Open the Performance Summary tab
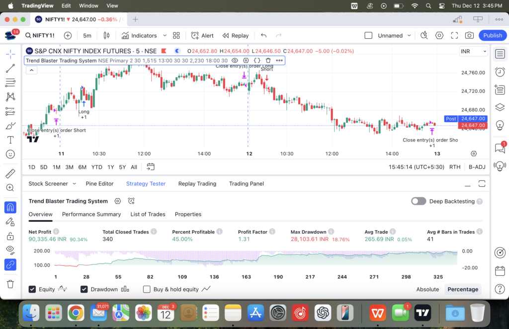The width and height of the screenshot is (509, 329). click(91, 214)
